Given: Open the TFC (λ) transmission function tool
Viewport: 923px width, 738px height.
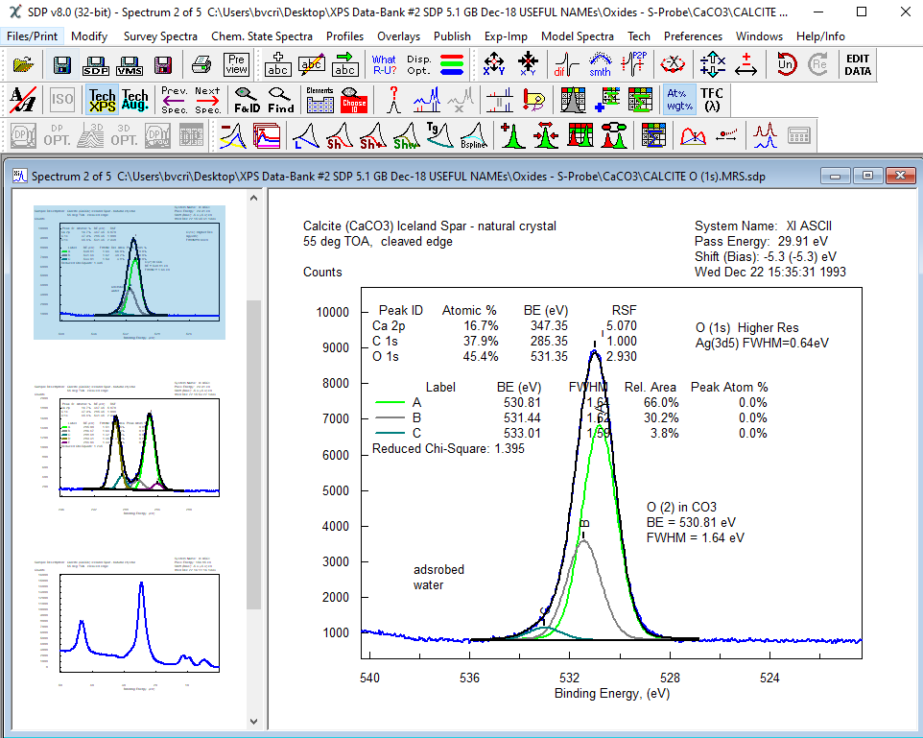Looking at the screenshot, I should point(712,100).
